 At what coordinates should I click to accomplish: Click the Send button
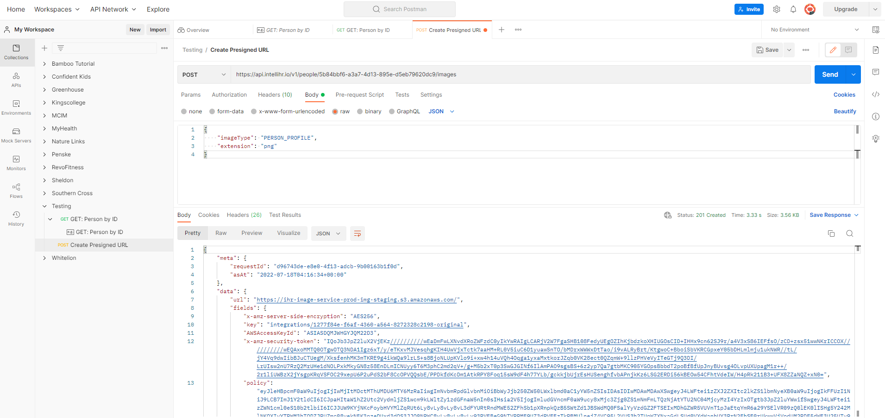pyautogui.click(x=830, y=74)
